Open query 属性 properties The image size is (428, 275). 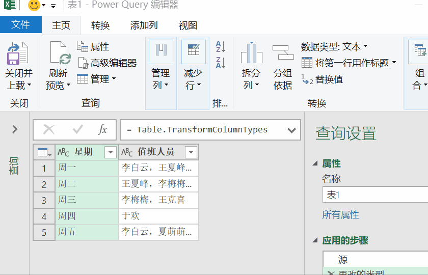93,47
